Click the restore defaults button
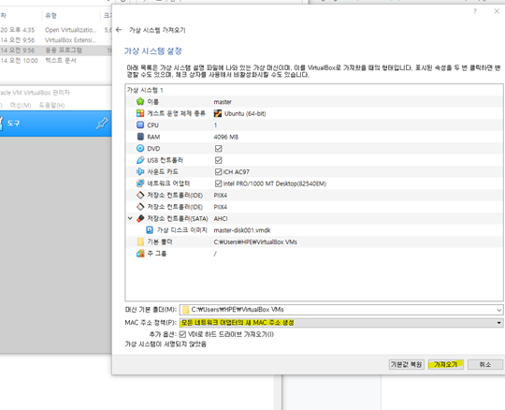The image size is (505, 410). 406,364
